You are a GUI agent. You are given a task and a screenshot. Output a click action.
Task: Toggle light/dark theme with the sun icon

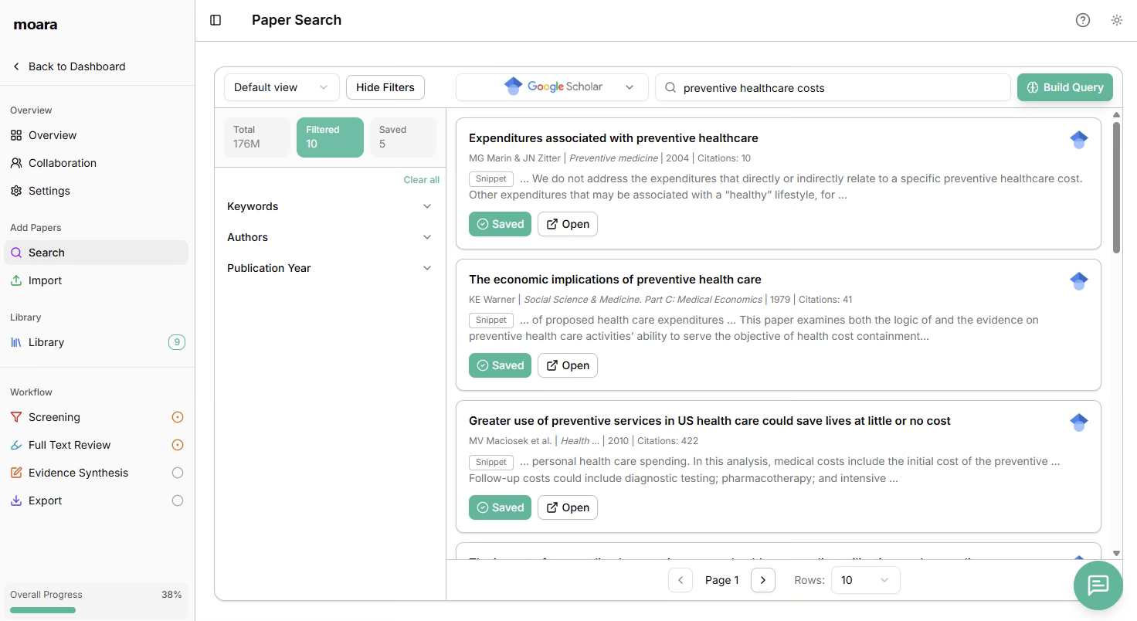pos(1116,20)
